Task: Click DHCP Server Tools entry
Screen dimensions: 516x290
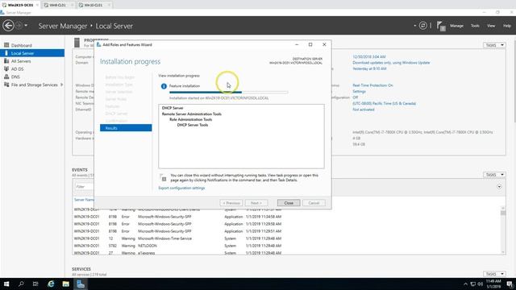Action: point(193,125)
